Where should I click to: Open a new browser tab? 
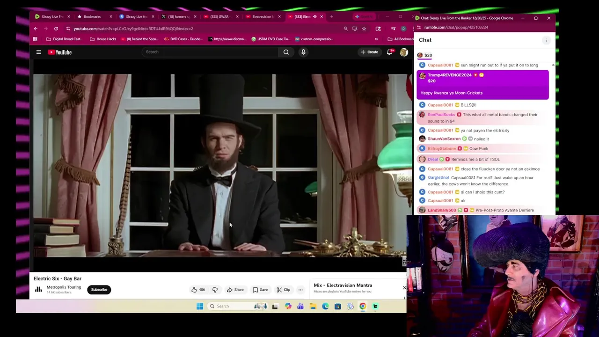pos(331,17)
